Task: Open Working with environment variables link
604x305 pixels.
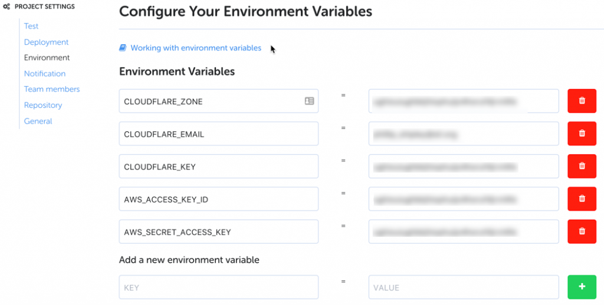Action: coord(195,48)
